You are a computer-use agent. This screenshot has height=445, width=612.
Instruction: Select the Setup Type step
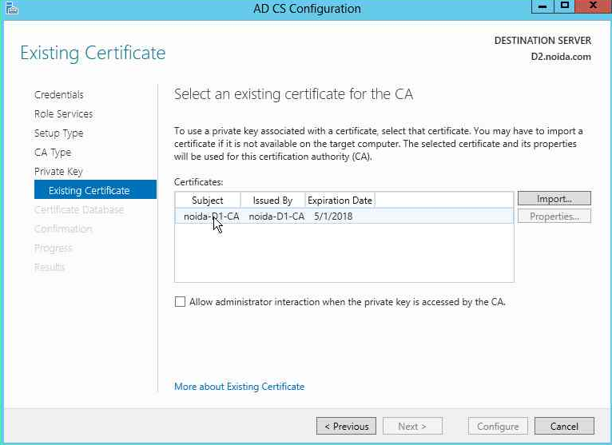point(58,133)
